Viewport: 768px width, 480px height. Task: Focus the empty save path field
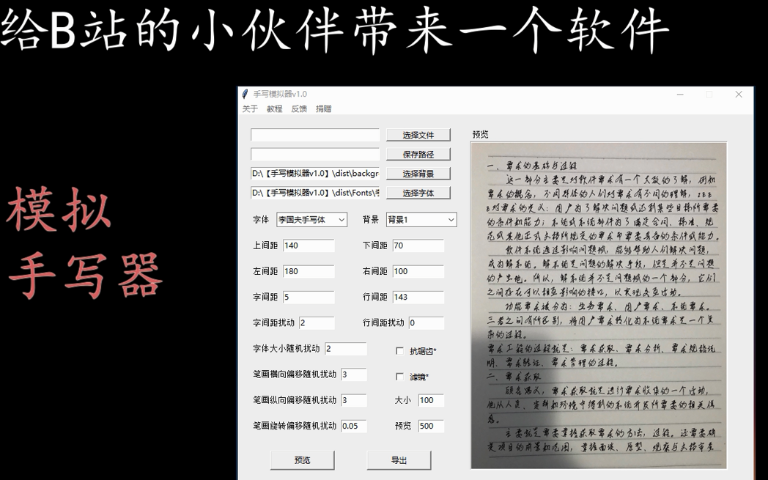(x=315, y=155)
